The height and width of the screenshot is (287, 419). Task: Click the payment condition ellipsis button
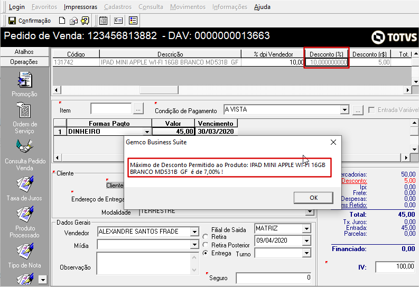click(358, 110)
